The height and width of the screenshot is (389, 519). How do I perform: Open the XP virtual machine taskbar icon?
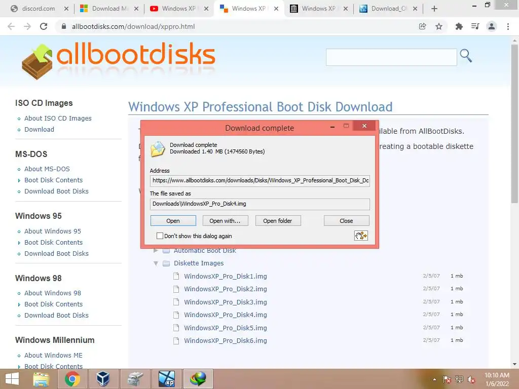[x=166, y=379]
